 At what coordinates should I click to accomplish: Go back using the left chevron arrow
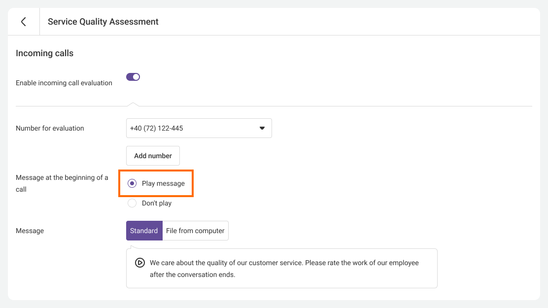[x=23, y=22]
